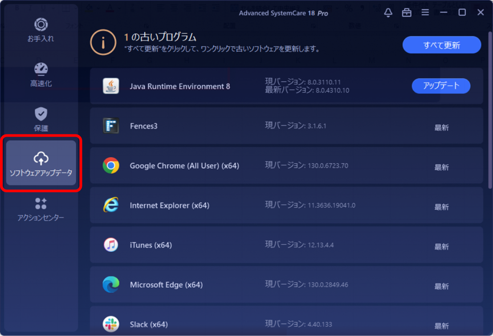
Task: Select the Java Runtime Environment 8 name
Action: pos(180,86)
